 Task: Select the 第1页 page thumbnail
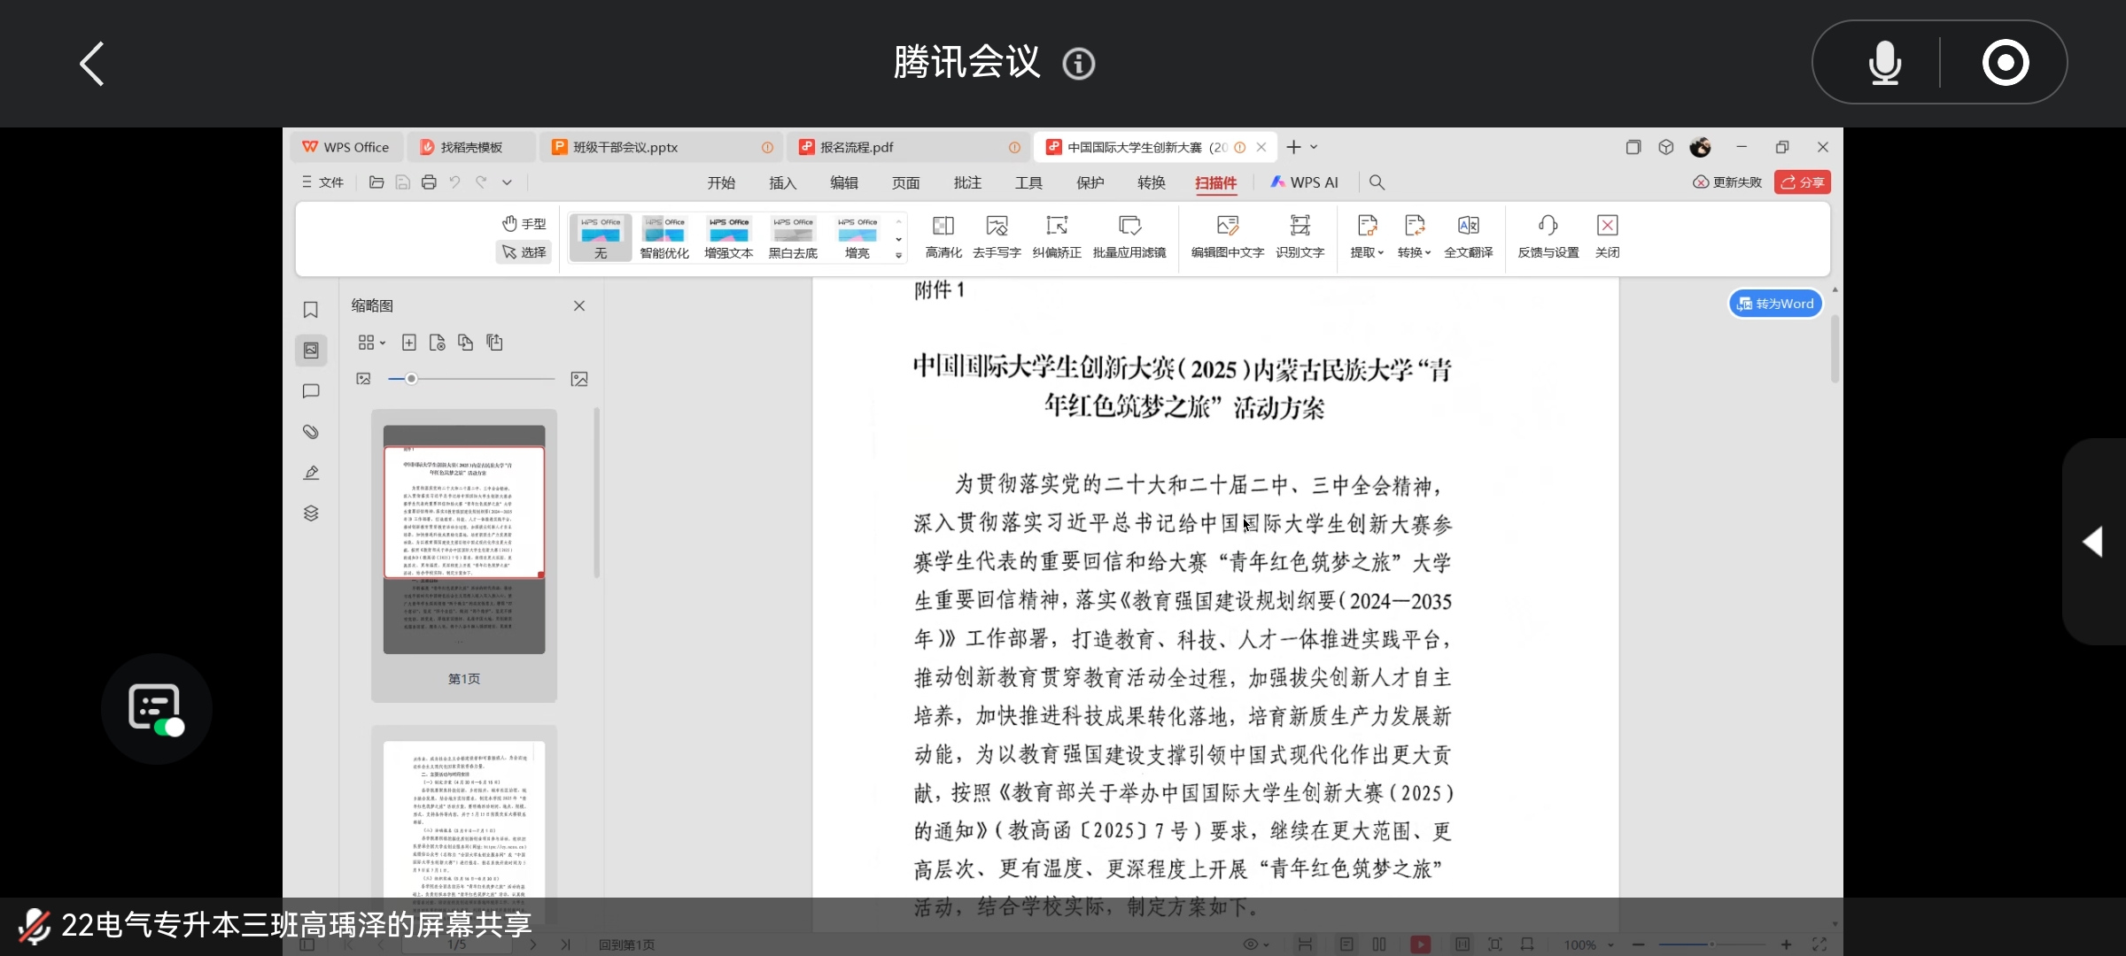click(x=463, y=540)
